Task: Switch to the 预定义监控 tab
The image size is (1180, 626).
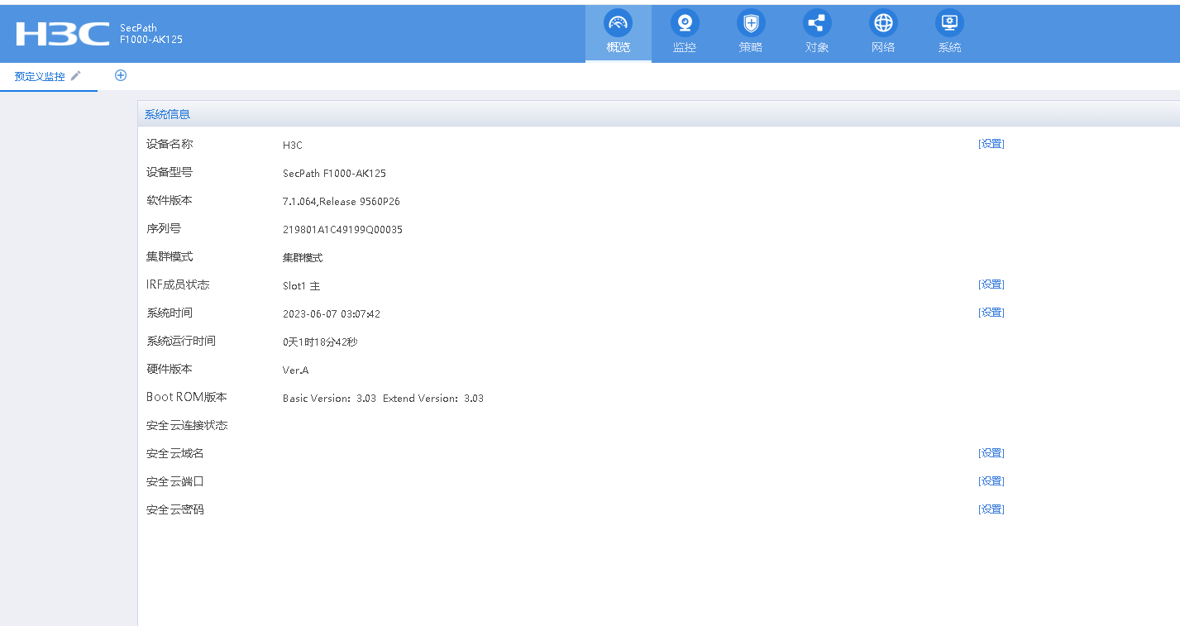Action: [40, 76]
